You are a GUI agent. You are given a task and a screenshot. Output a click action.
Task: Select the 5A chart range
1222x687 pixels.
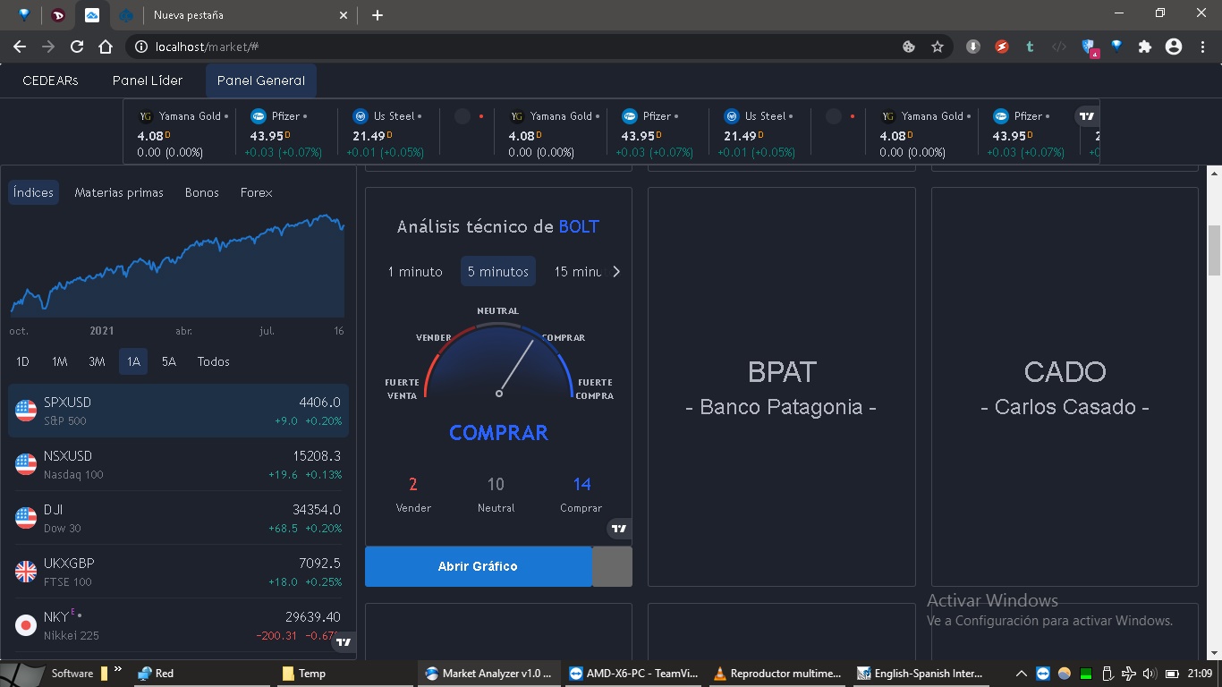[x=169, y=361]
